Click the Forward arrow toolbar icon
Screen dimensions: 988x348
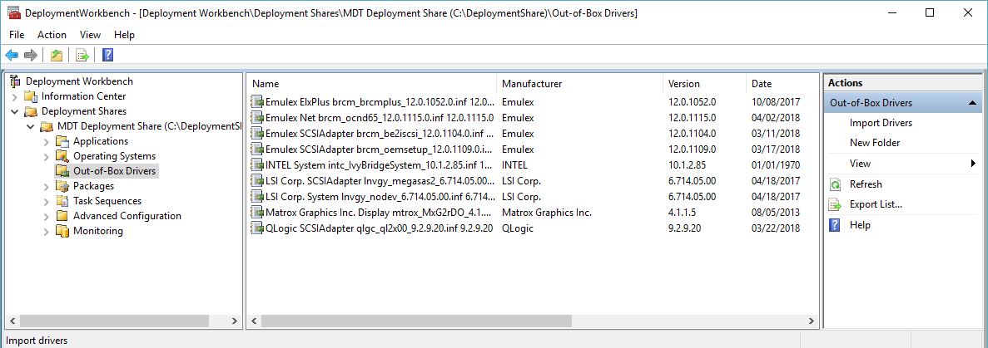(x=31, y=56)
